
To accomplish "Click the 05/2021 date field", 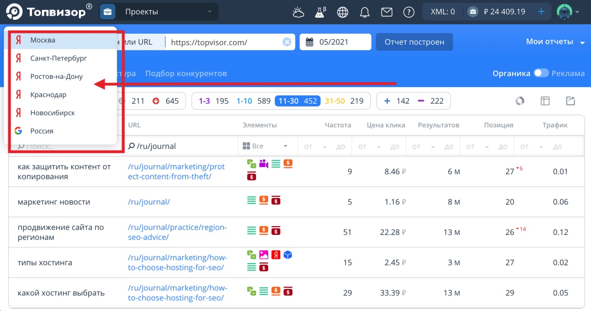I will tap(335, 42).
